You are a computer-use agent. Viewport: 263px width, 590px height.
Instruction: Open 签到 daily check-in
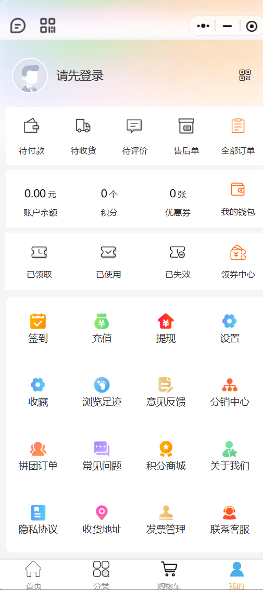[x=38, y=328]
